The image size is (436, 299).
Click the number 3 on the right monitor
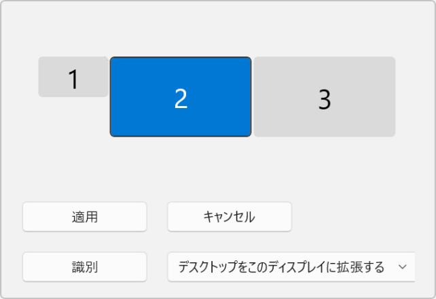pos(325,100)
